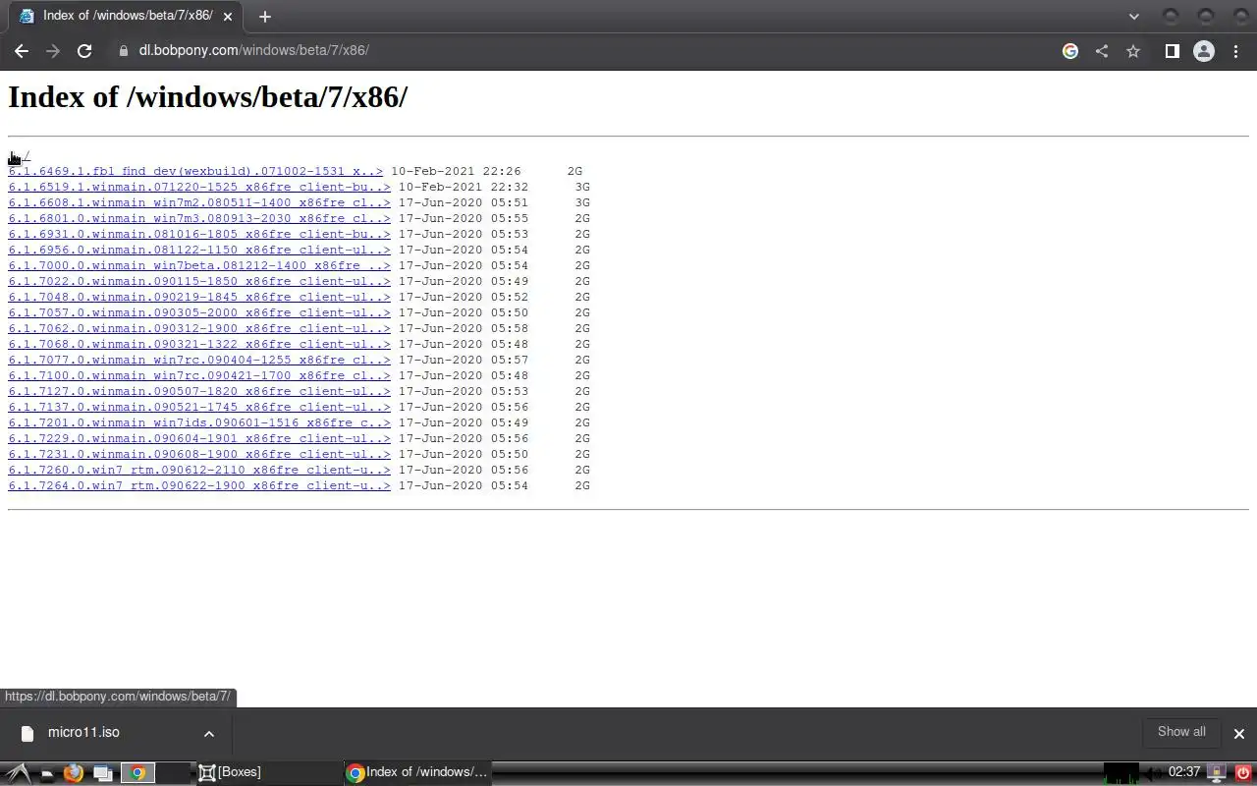The height and width of the screenshot is (786, 1257).
Task: Download build 6.1.6519.1 winmain
Action: [199, 187]
